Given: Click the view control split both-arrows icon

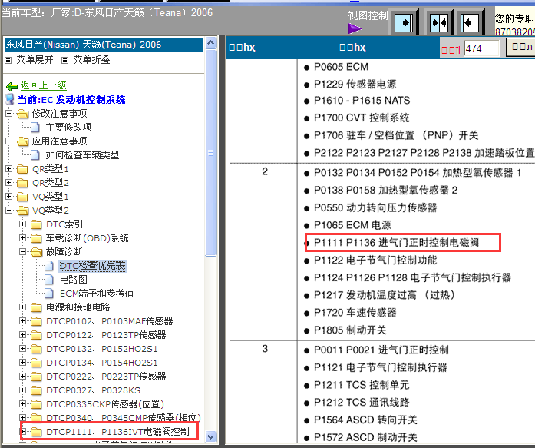Looking at the screenshot, I should [439, 23].
